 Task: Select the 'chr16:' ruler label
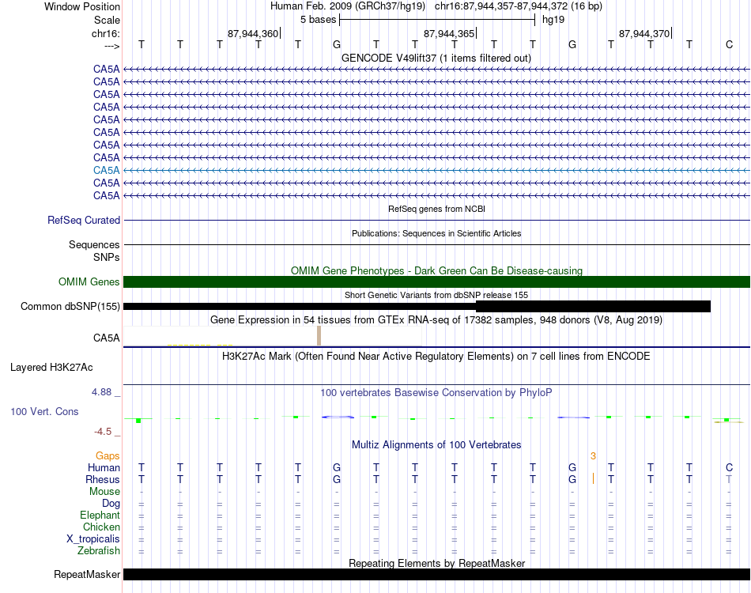point(105,33)
